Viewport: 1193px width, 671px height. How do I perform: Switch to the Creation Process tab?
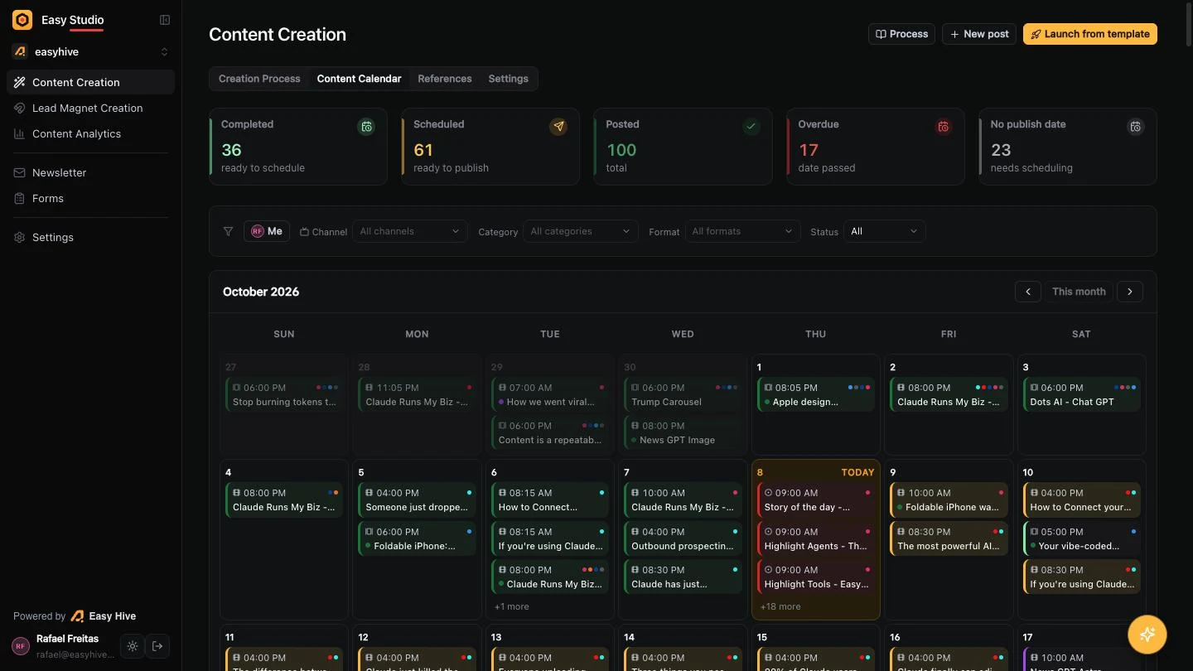259,79
